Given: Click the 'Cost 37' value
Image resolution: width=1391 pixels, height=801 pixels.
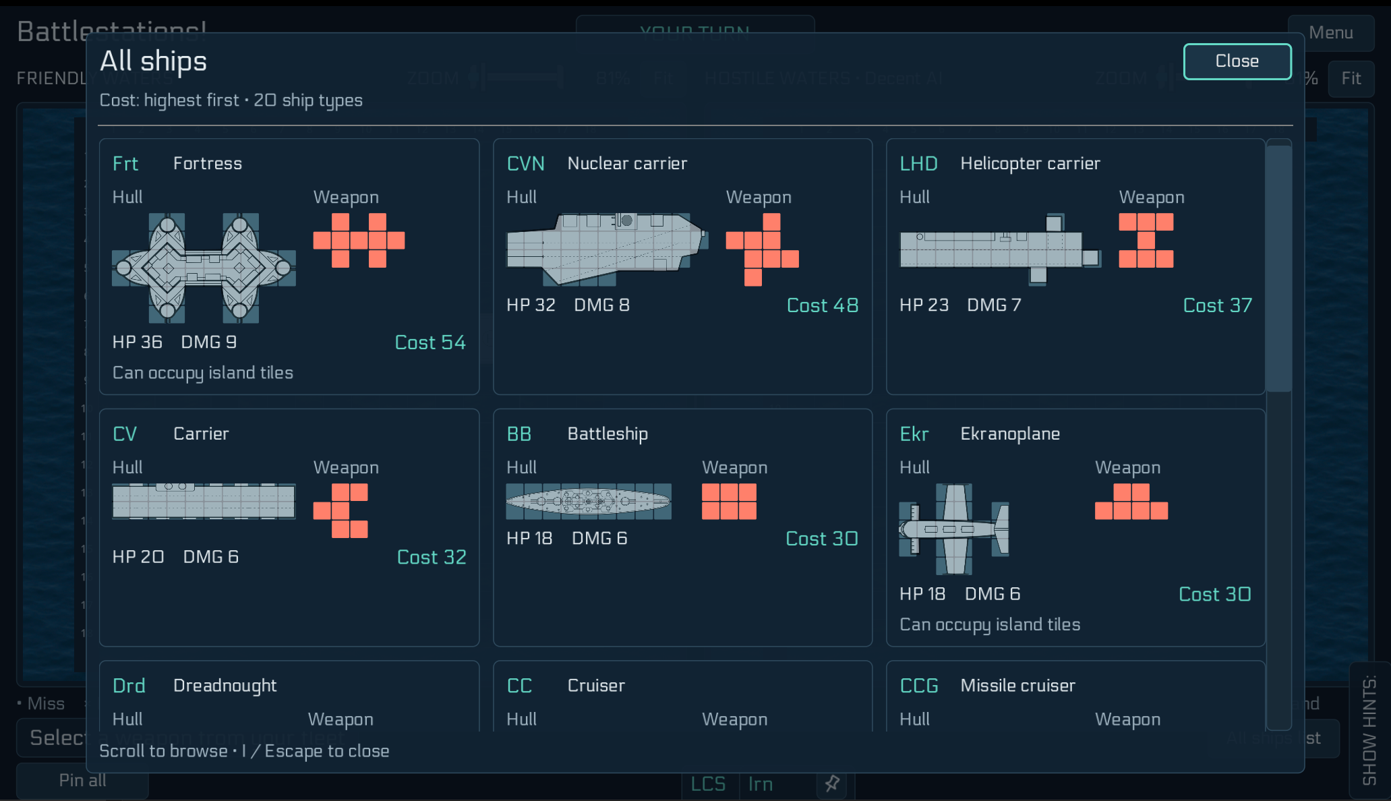Looking at the screenshot, I should (x=1217, y=305).
